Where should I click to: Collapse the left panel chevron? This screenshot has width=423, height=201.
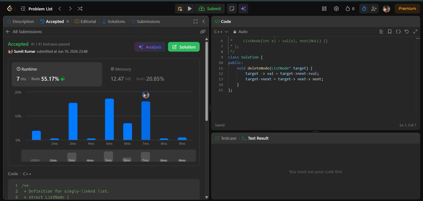pos(204,22)
